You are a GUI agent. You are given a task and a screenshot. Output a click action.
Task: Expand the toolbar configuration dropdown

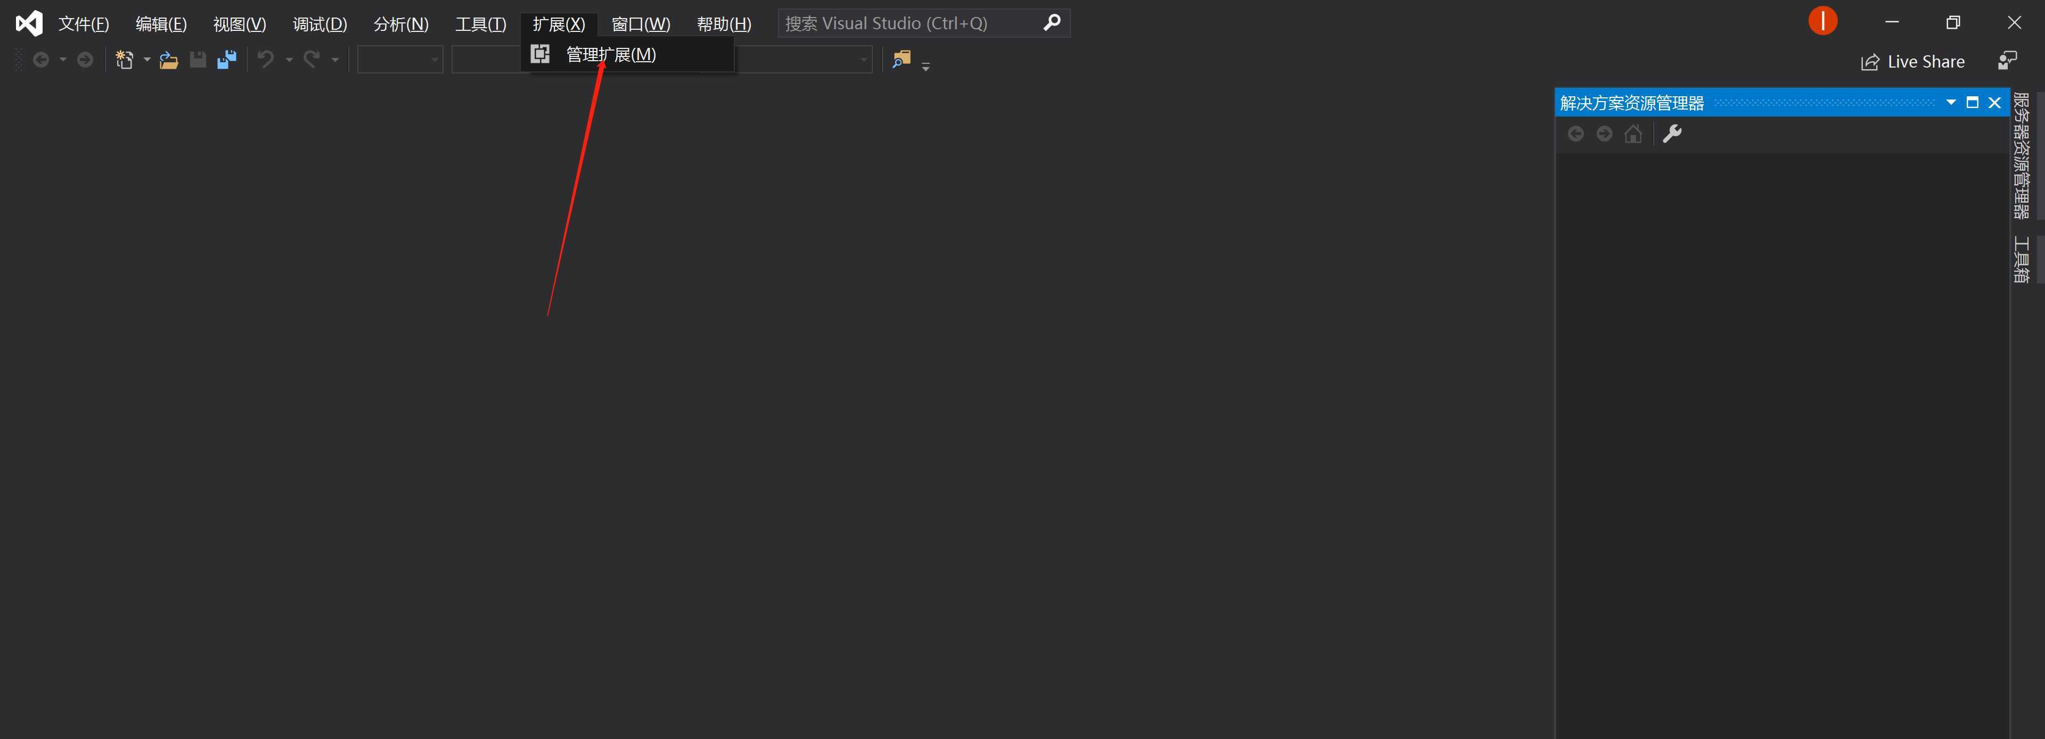click(x=926, y=64)
